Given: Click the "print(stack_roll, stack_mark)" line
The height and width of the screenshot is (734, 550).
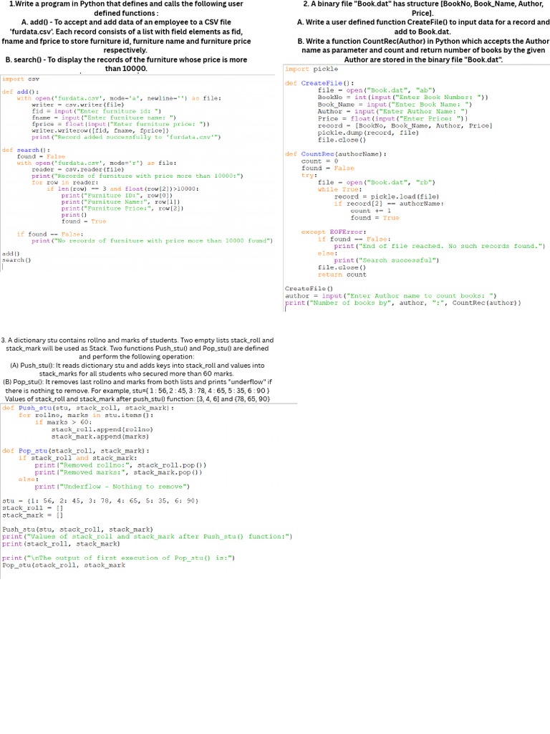Looking at the screenshot, I should coord(62,544).
